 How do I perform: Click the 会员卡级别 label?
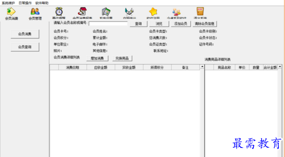[x=208, y=31]
